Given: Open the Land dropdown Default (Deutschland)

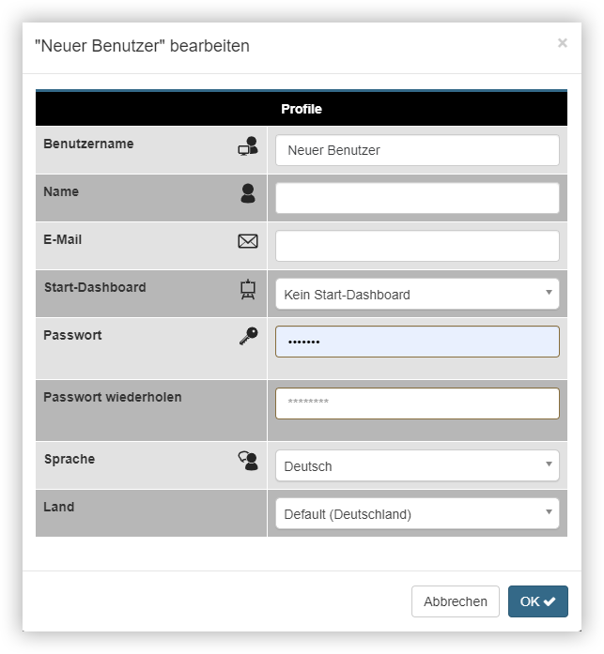Looking at the screenshot, I should (417, 513).
